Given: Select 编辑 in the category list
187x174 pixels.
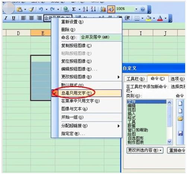Looking at the screenshot, I should pyautogui.click(x=131, y=106).
